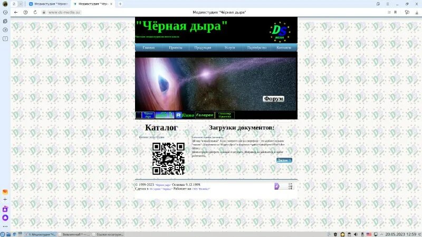Close the active Медиастудия tab
Viewport: 422px width, 237px height.
[111, 4]
